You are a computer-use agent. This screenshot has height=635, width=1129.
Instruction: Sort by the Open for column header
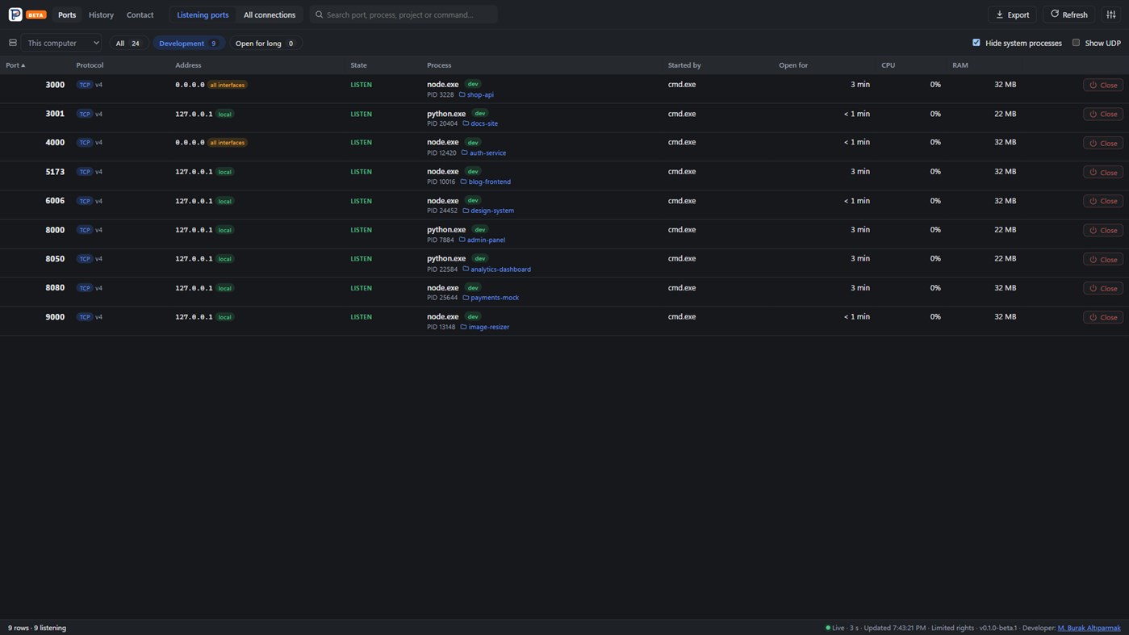pyautogui.click(x=792, y=65)
